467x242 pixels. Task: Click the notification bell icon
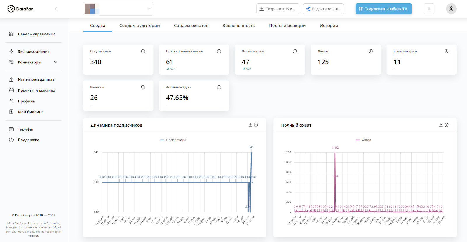tap(429, 9)
